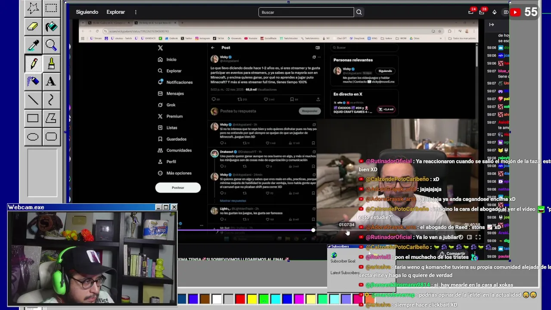Image resolution: width=551 pixels, height=310 pixels.
Task: Select the straight Line tool
Action: pyautogui.click(x=33, y=100)
